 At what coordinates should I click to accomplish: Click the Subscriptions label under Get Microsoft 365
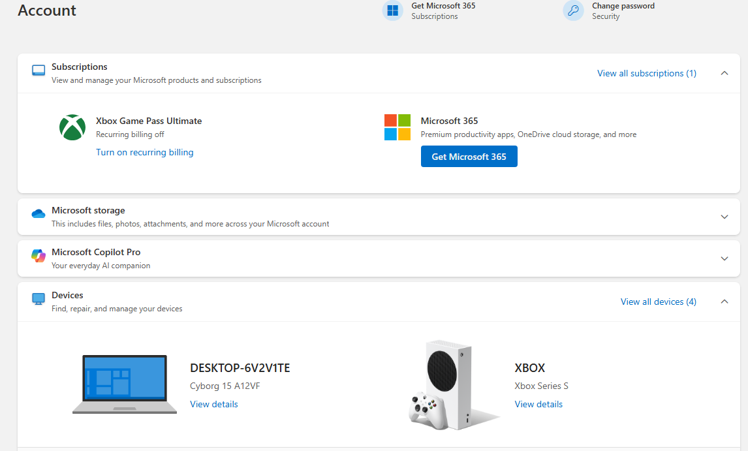(435, 16)
